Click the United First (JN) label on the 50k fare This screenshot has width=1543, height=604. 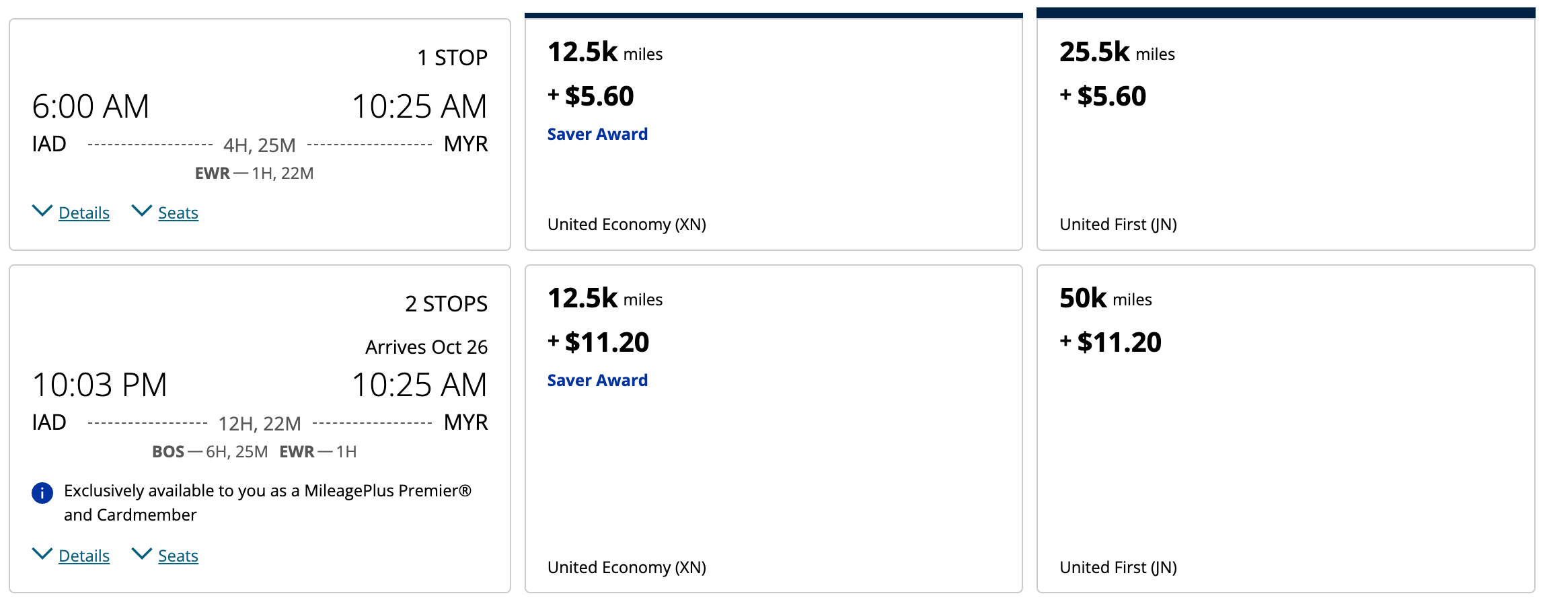(1118, 568)
